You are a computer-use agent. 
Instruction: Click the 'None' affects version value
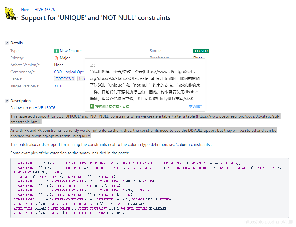click(59, 65)
